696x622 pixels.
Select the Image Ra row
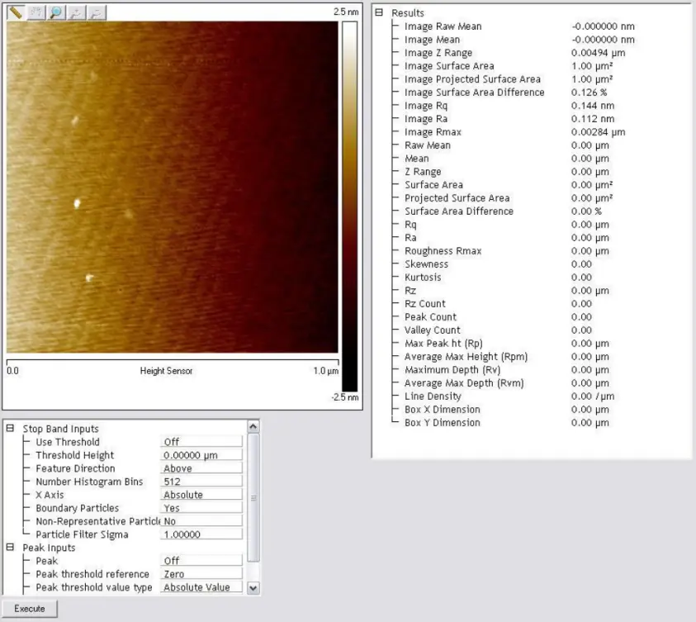coord(509,119)
